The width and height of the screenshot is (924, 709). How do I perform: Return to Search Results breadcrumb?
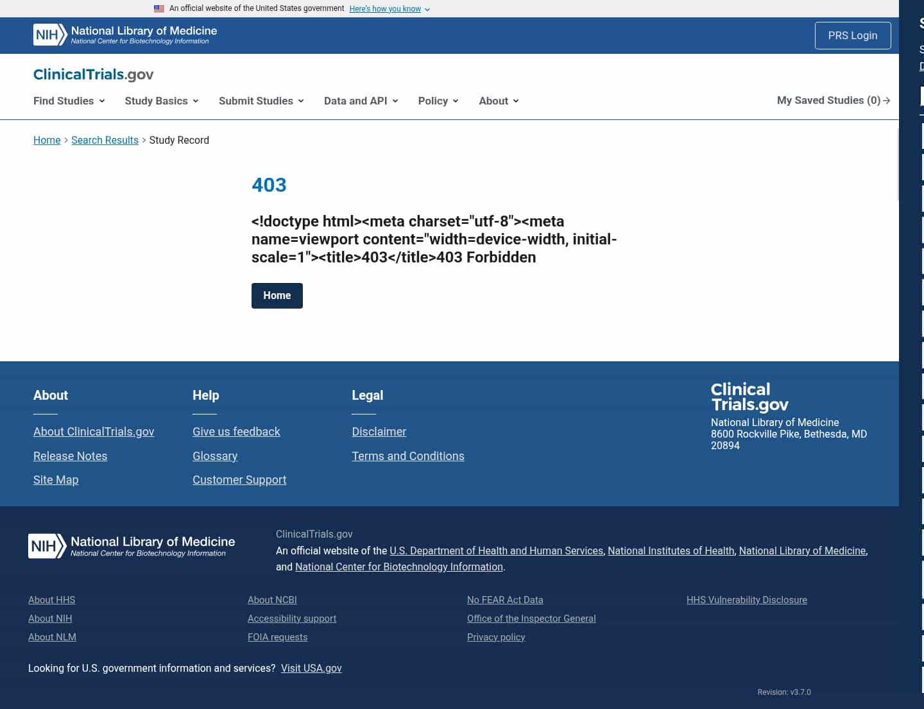tap(105, 140)
